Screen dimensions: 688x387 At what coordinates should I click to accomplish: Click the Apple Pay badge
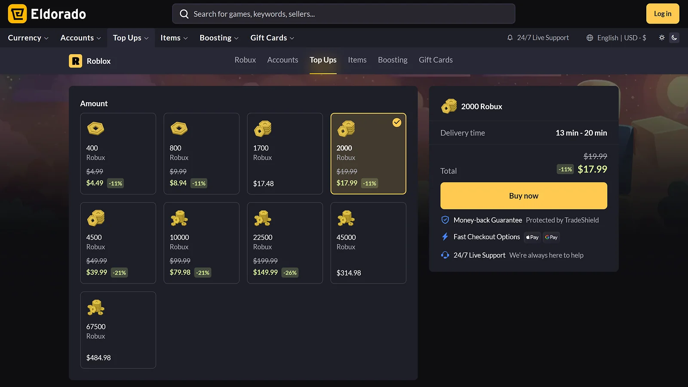pos(532,237)
